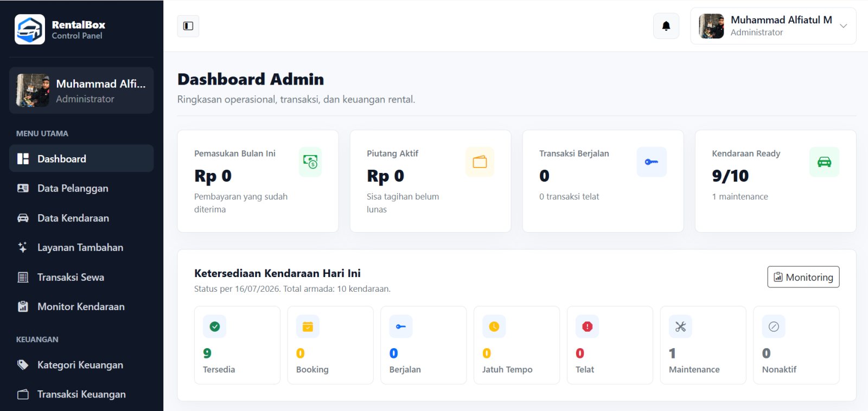Click the "Telat" status label

(x=585, y=369)
